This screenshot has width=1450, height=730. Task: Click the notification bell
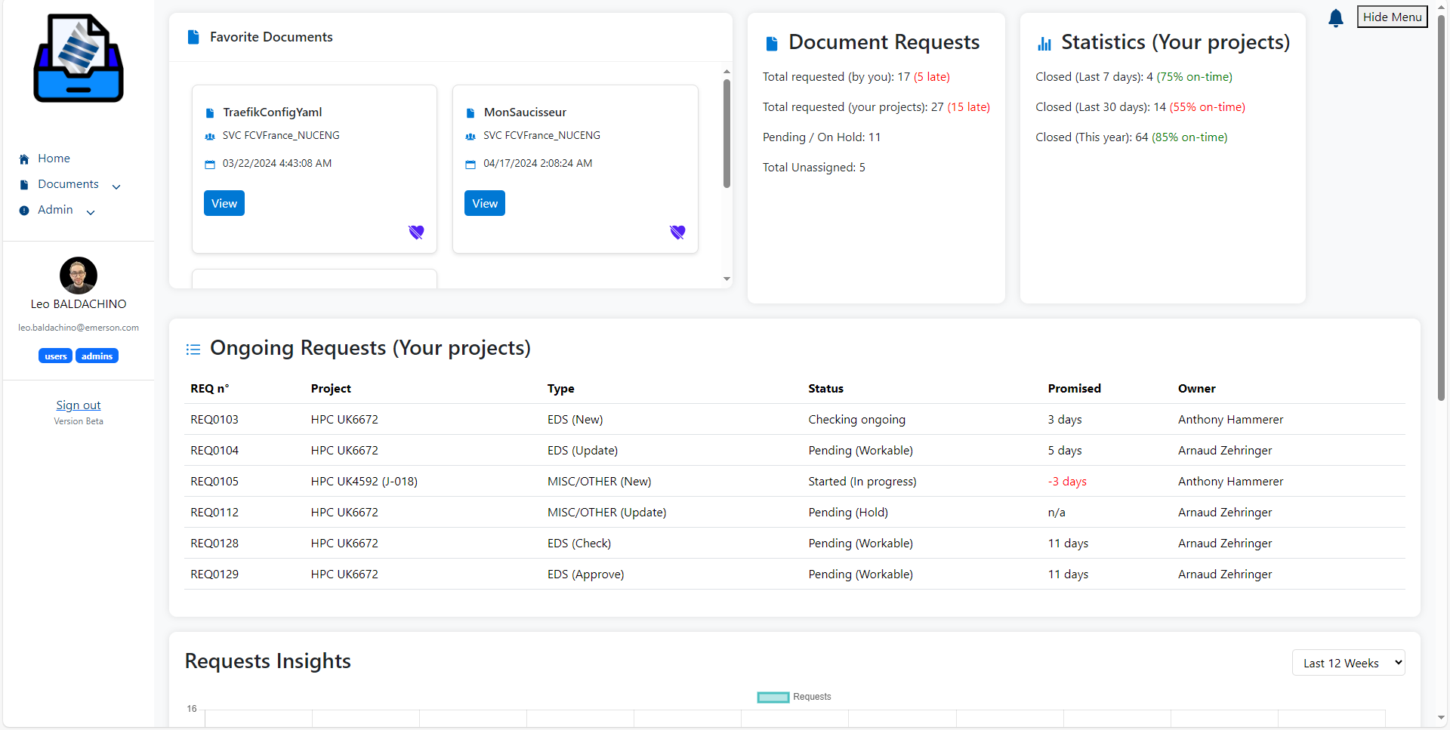tap(1335, 17)
